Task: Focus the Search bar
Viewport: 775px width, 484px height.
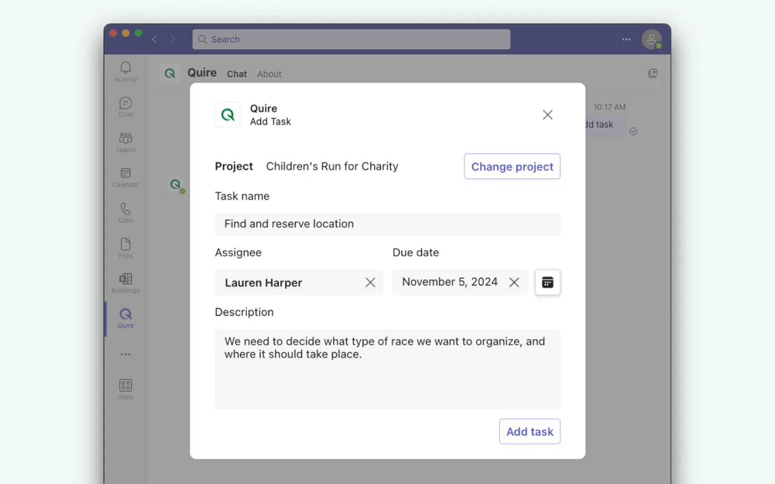Action: (x=351, y=39)
